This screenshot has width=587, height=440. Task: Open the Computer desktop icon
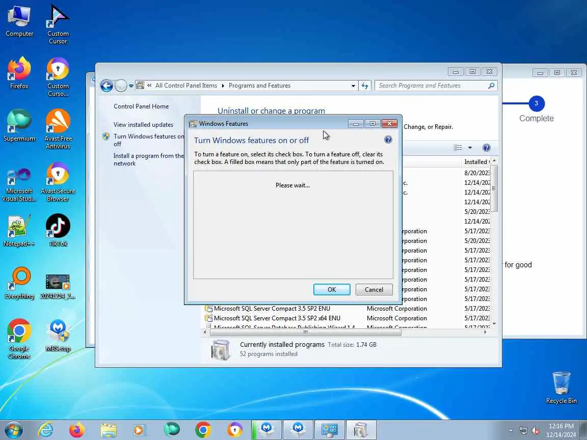coord(19,21)
